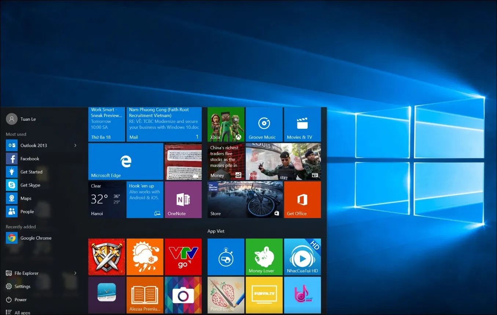
Task: Expand the File Explorer submenu arrow
Action: pos(75,273)
